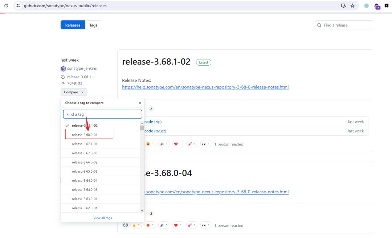Close the Choose a tag to compare popup
This screenshot has width=392, height=238.
[x=140, y=103]
